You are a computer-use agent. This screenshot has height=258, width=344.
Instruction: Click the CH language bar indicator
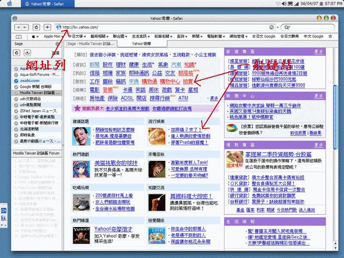pyautogui.click(x=3, y=211)
